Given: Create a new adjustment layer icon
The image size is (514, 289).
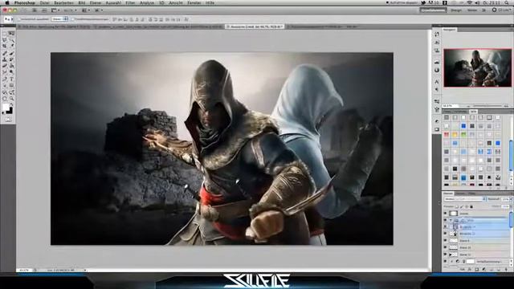Looking at the screenshot, I should [x=483, y=270].
